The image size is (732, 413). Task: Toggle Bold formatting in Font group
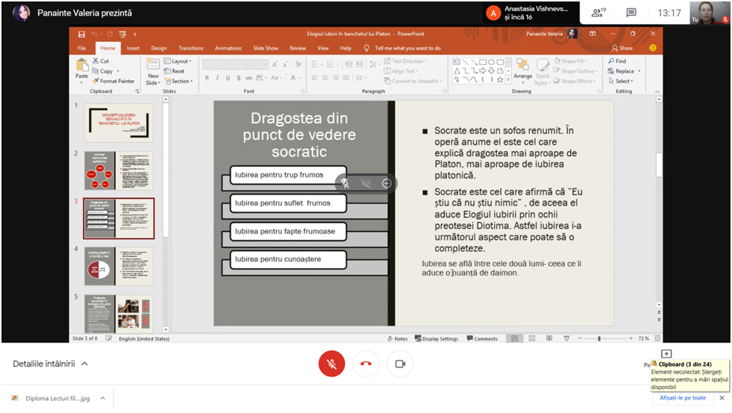(207, 78)
